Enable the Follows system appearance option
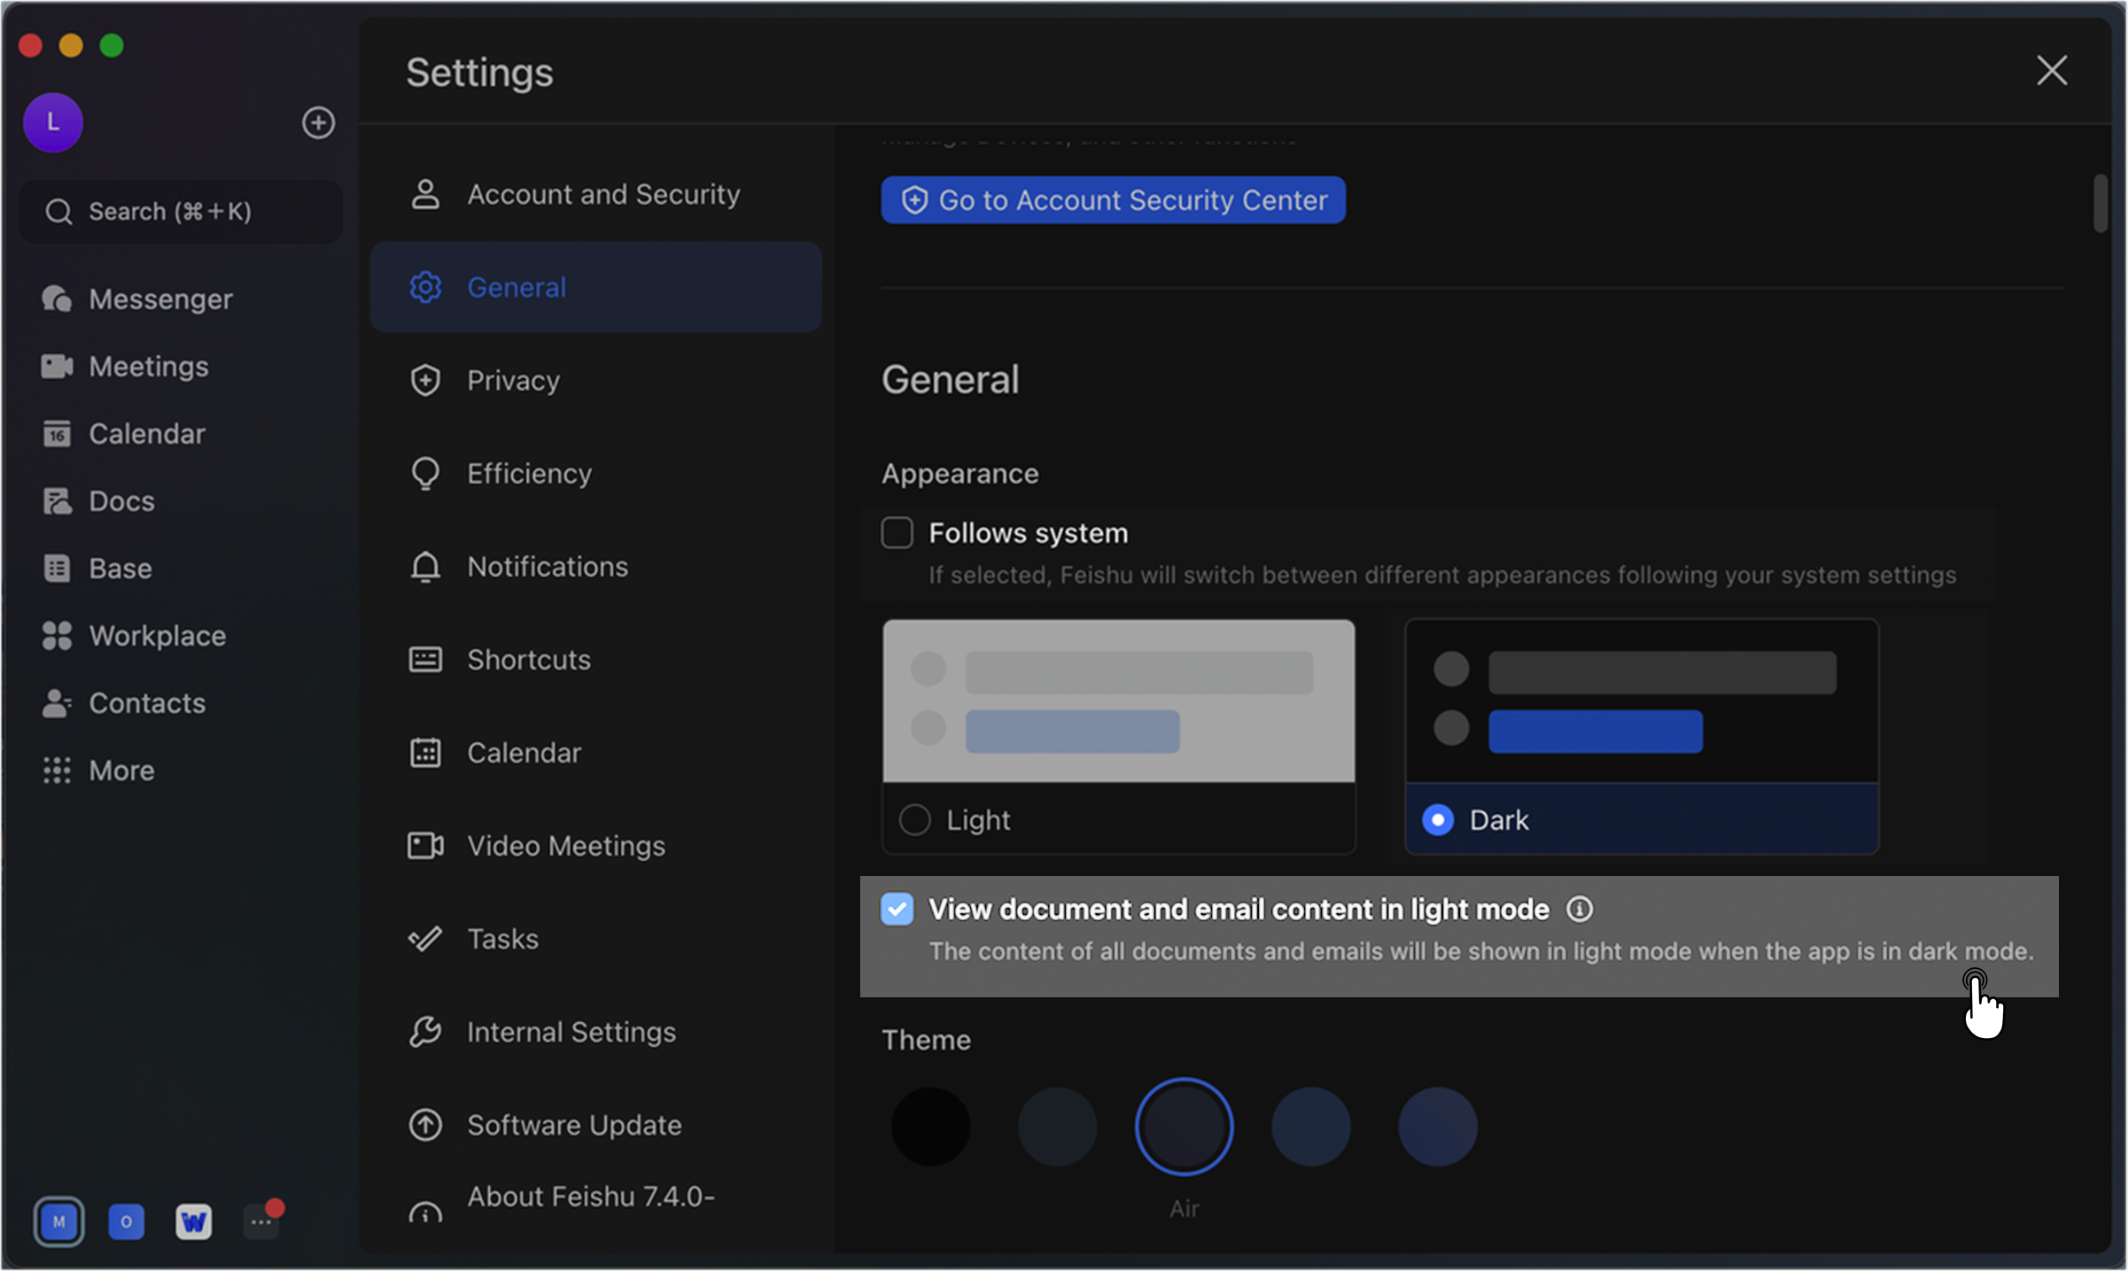This screenshot has width=2128, height=1271. pos(897,532)
